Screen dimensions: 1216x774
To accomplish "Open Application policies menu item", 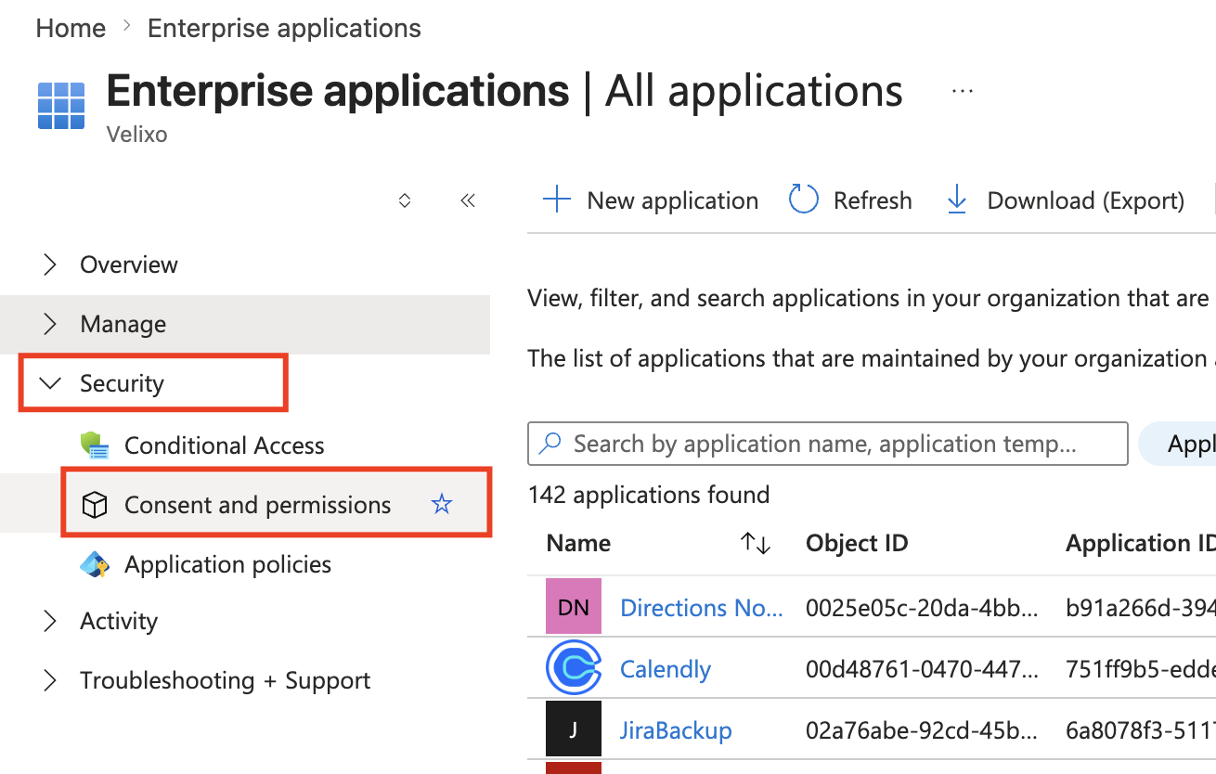I will pos(228,564).
